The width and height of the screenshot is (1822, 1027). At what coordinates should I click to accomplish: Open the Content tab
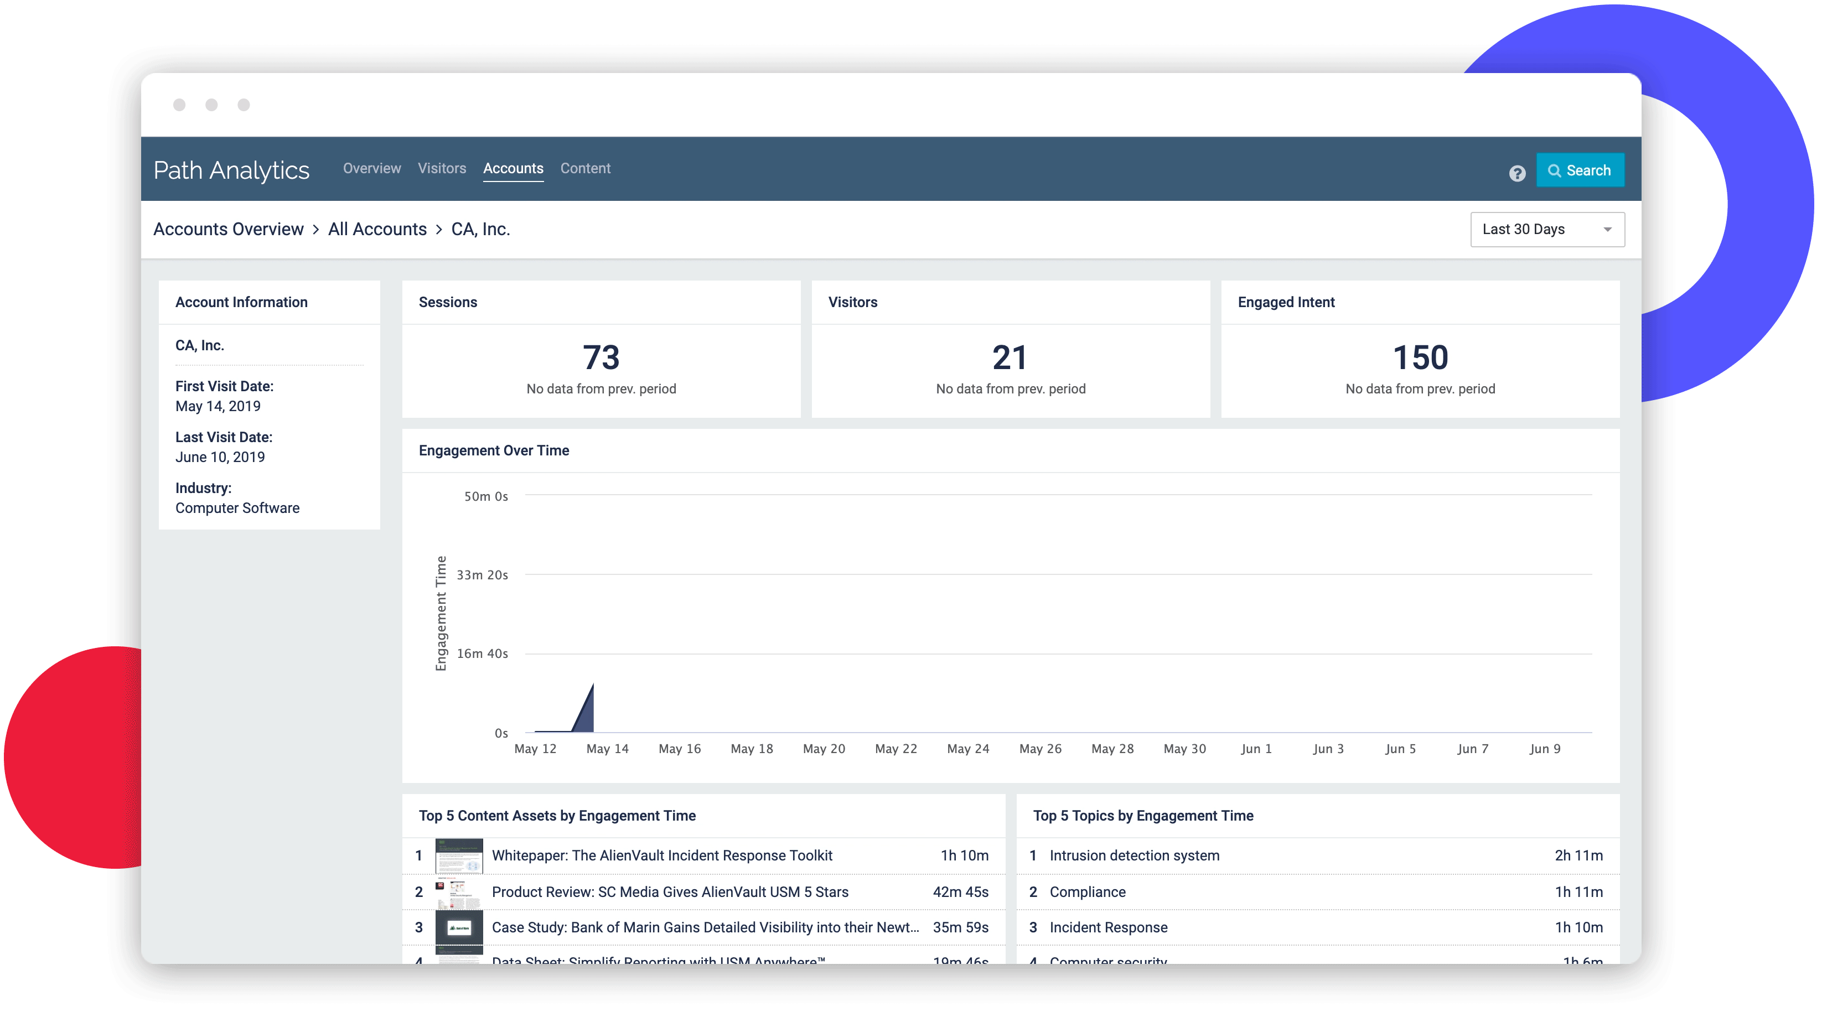(585, 168)
